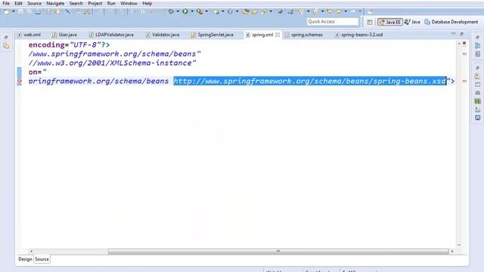The height and width of the screenshot is (272, 484).
Task: Open the Run menu
Action: point(111,3)
